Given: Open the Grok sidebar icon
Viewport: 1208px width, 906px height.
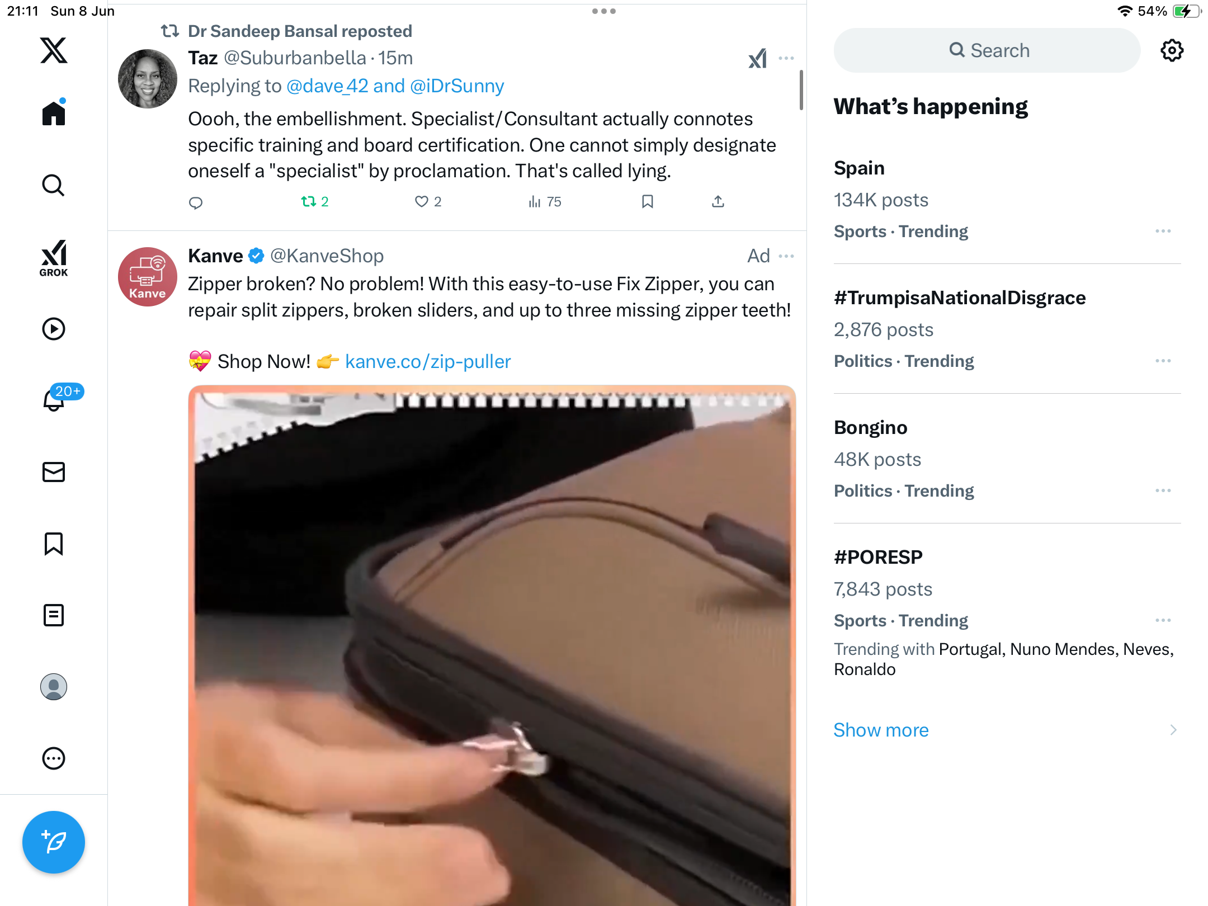Looking at the screenshot, I should 54,258.
